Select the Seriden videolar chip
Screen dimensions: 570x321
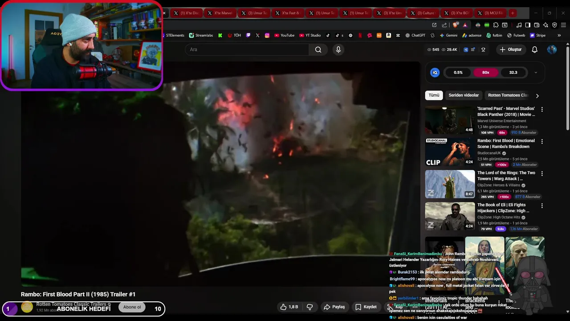[464, 95]
